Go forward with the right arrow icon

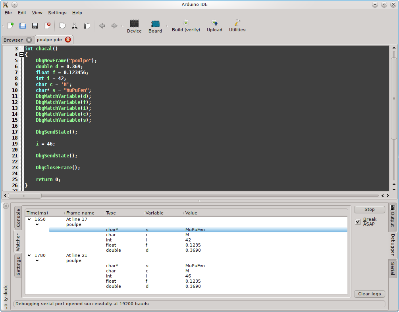(114, 26)
